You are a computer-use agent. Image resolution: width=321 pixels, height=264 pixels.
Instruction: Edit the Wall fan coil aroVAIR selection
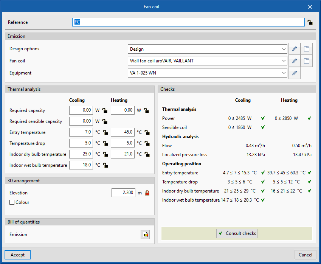coord(294,61)
